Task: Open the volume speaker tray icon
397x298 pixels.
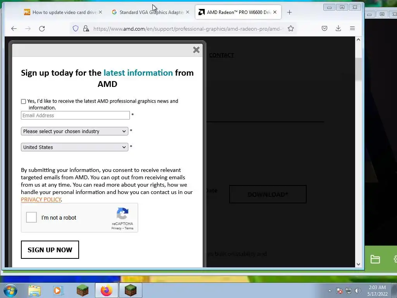Action: coord(358,291)
